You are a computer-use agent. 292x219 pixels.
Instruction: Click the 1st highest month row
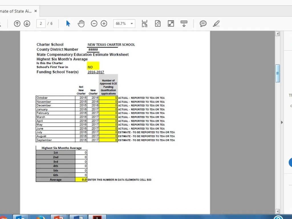62,153
